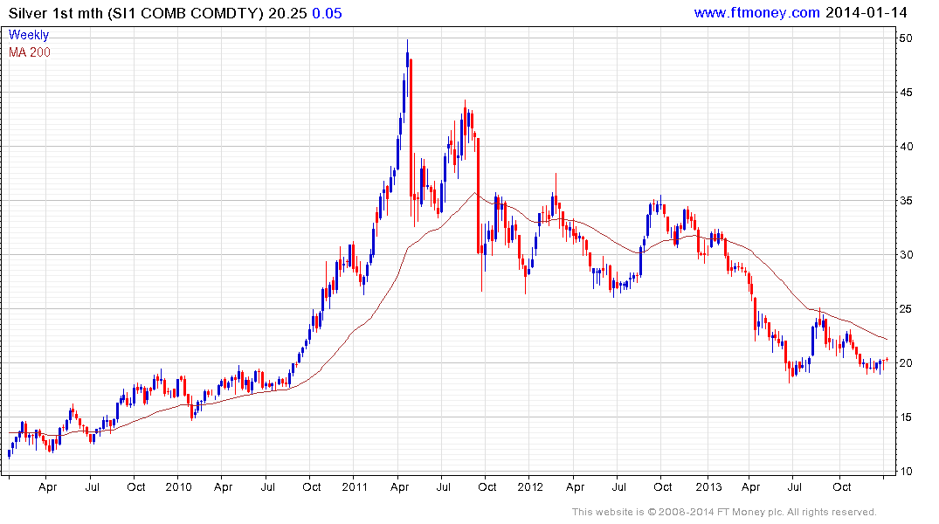Click the April 2011 peak candle near 50
The width and height of the screenshot is (939, 524).
[407, 59]
